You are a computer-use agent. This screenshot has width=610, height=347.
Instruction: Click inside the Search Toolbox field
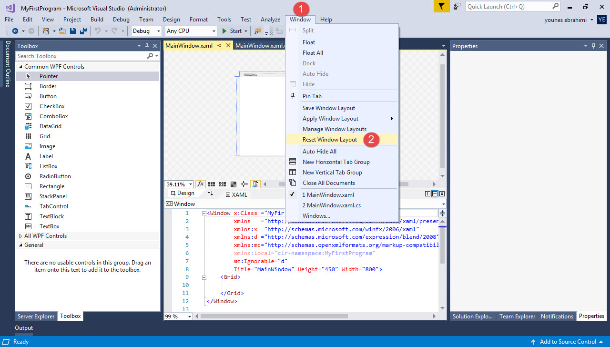click(x=71, y=56)
